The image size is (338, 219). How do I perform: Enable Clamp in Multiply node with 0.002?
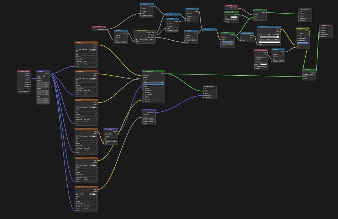point(116,38)
